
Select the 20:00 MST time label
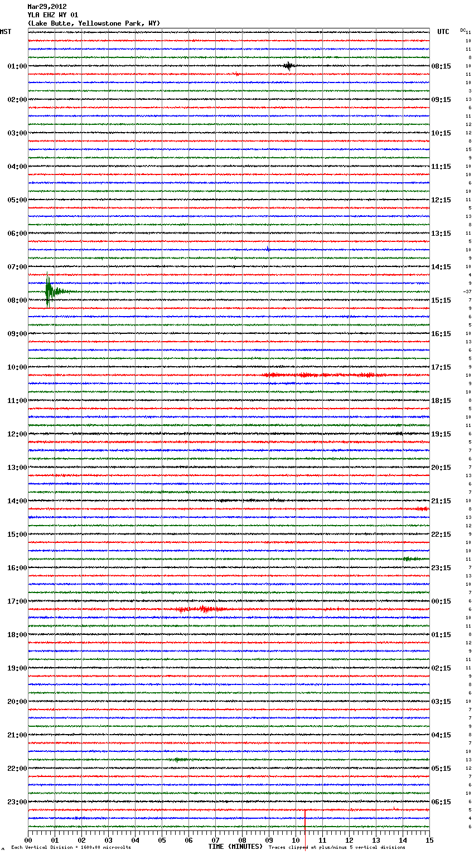(17, 702)
